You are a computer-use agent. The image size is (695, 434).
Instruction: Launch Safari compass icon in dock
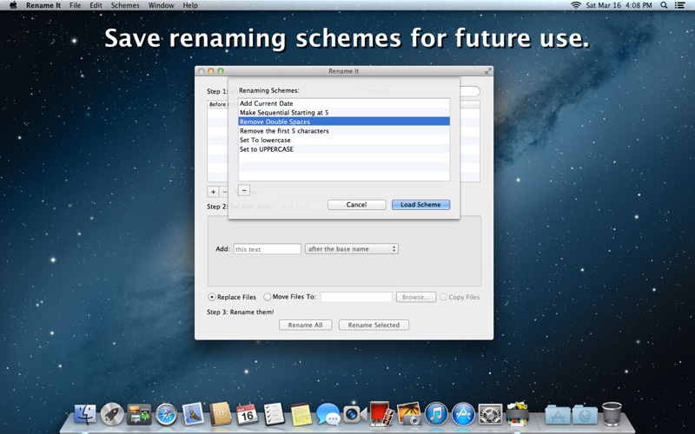coord(166,415)
